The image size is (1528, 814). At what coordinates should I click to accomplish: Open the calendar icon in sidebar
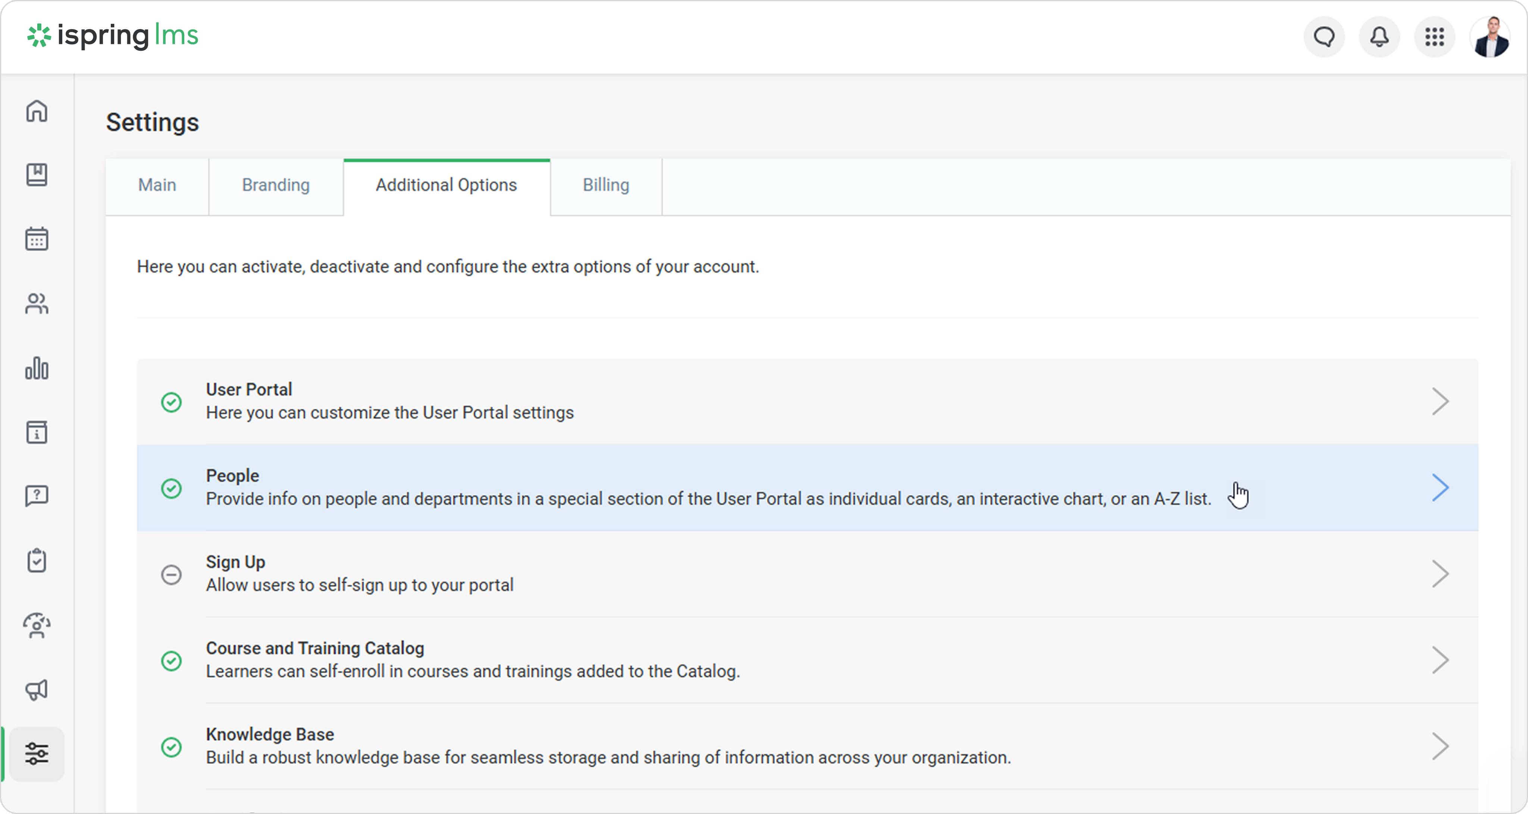point(37,239)
